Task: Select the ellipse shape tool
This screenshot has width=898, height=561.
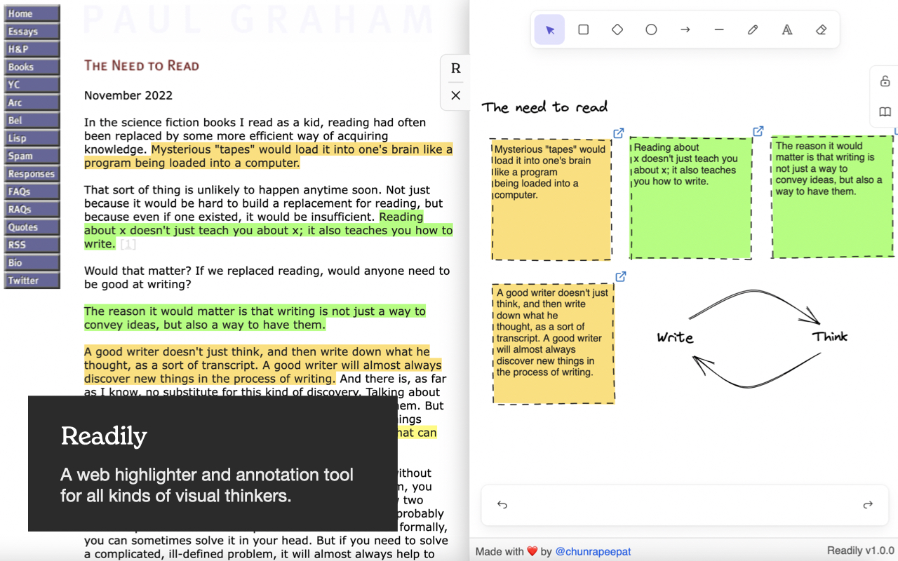Action: [x=651, y=29]
